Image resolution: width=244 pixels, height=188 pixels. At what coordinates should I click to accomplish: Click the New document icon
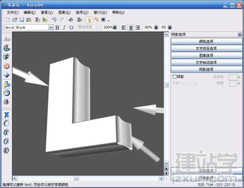[x=8, y=20]
